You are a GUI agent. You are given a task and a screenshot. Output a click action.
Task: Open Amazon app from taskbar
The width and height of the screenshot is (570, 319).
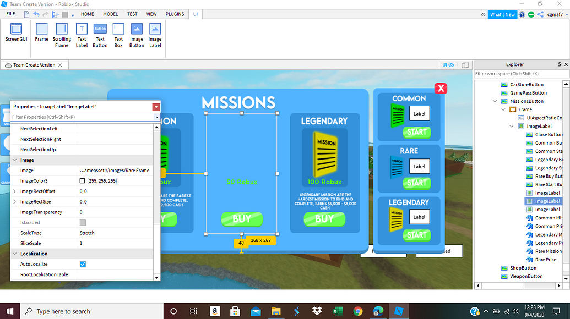click(214, 311)
